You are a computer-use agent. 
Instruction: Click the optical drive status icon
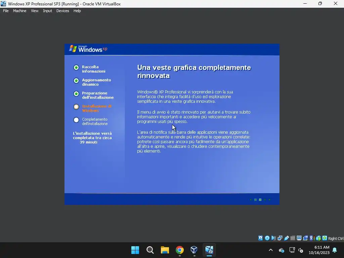pos(267,238)
